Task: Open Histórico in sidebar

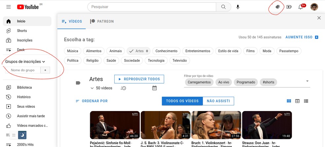Action: [x=27, y=97]
